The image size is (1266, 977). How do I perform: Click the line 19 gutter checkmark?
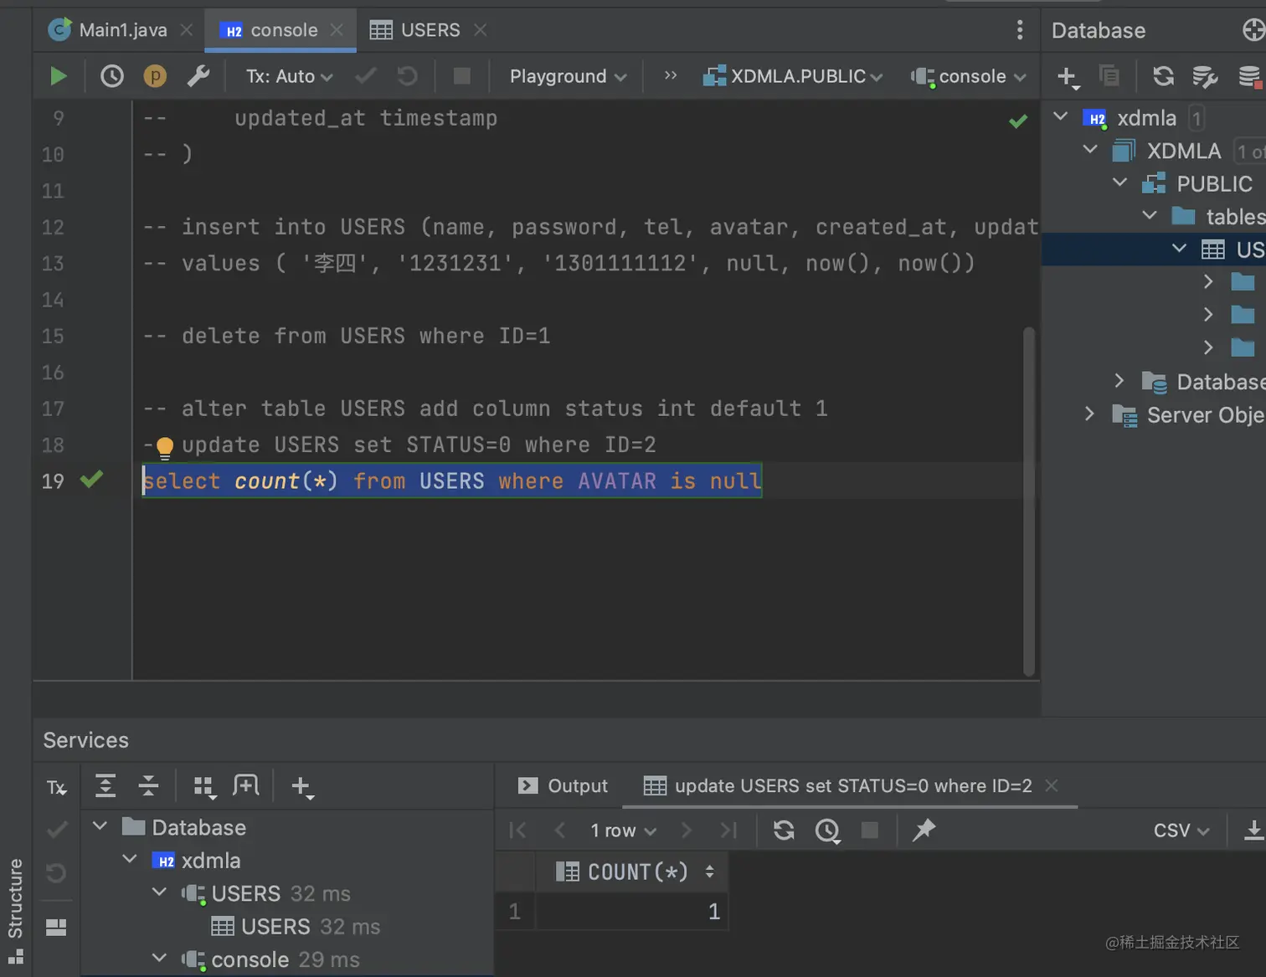91,480
